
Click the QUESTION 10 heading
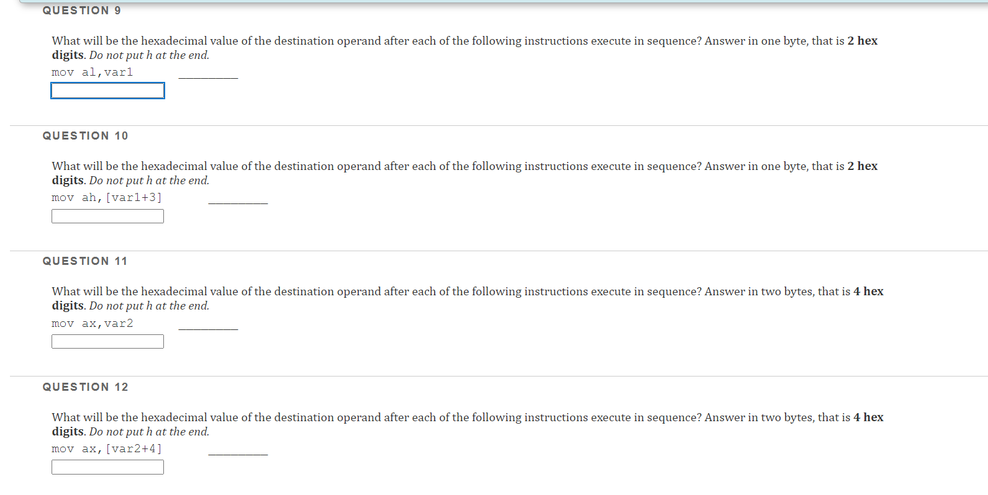tap(85, 136)
